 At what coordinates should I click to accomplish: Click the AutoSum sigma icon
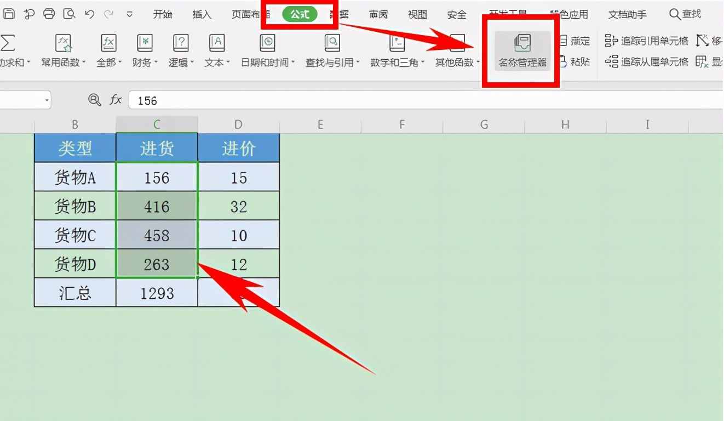(8, 42)
